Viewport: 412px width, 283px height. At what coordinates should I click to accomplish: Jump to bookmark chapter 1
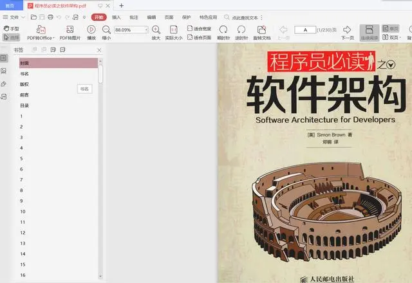point(21,116)
